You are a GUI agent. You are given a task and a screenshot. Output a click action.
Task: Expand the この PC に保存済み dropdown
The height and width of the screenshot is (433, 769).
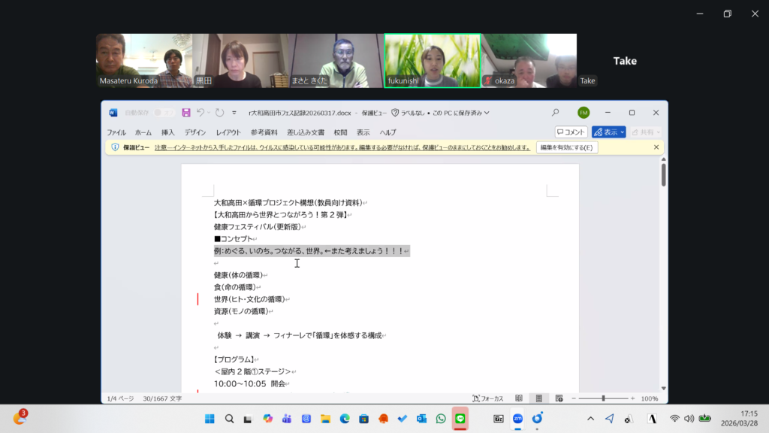click(487, 113)
